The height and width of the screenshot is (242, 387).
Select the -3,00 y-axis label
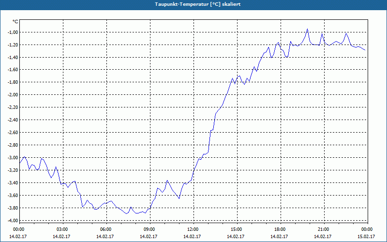(x=13, y=158)
